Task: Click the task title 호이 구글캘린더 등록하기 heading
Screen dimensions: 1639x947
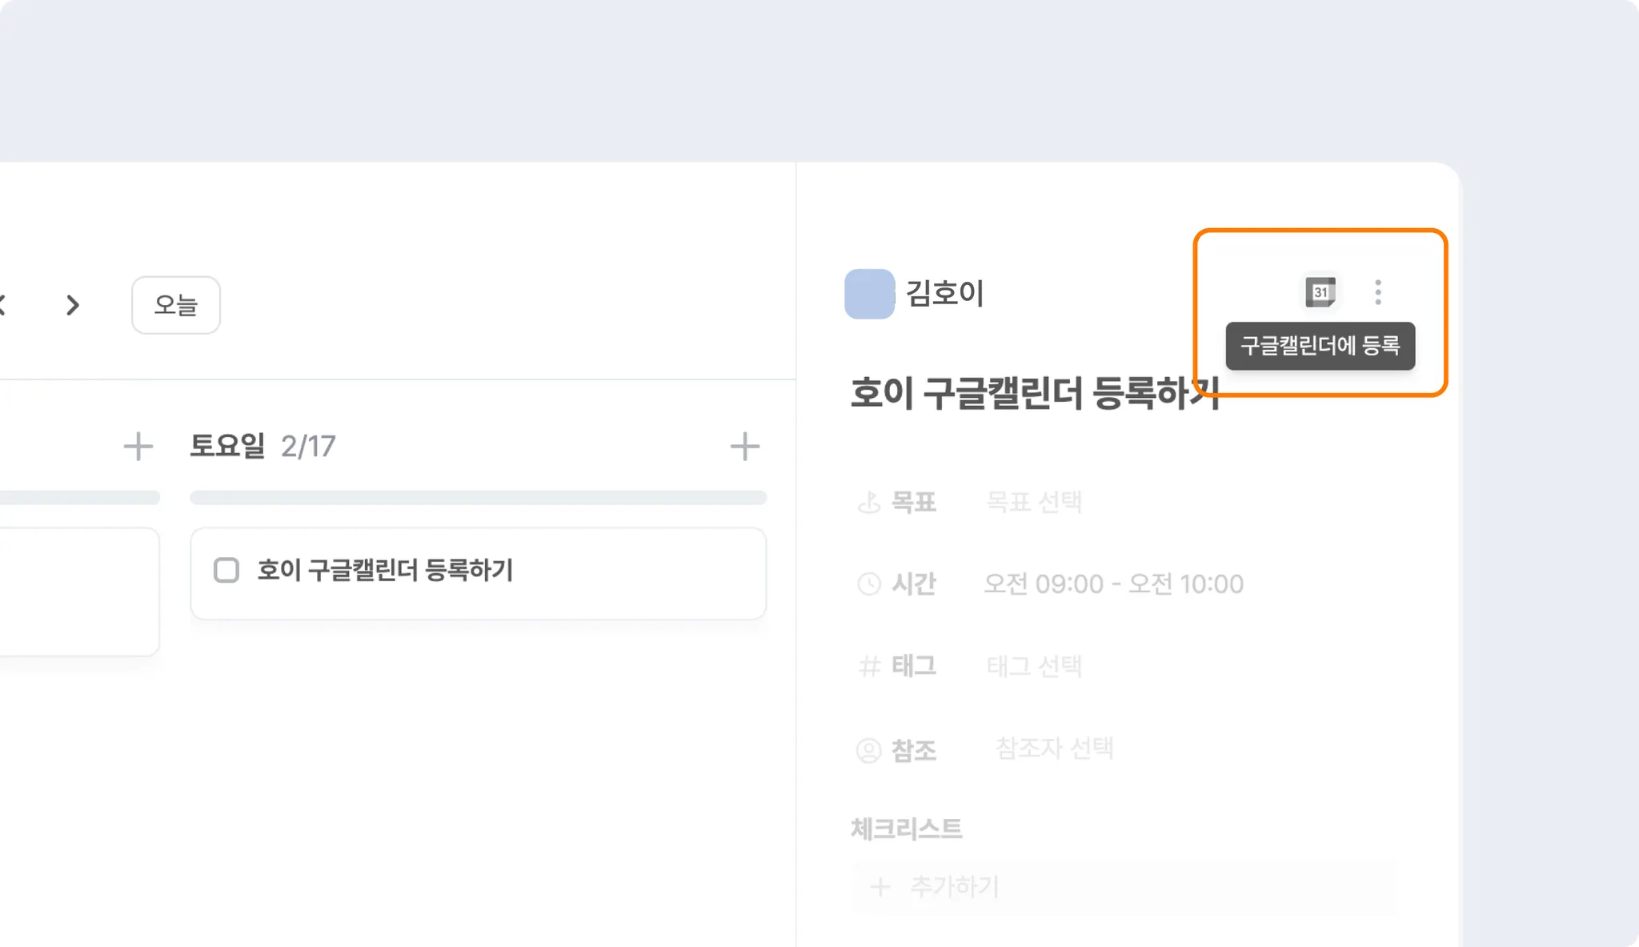Action: click(x=1034, y=393)
